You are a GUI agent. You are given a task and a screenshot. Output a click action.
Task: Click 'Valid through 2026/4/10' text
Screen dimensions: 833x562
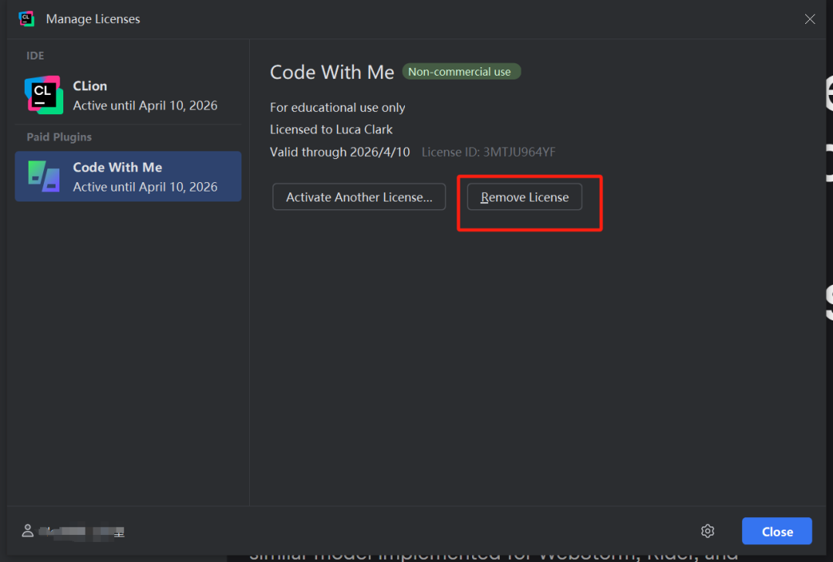340,152
